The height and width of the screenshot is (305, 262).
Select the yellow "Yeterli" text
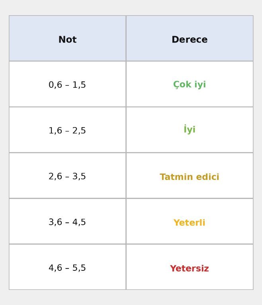pos(190,223)
